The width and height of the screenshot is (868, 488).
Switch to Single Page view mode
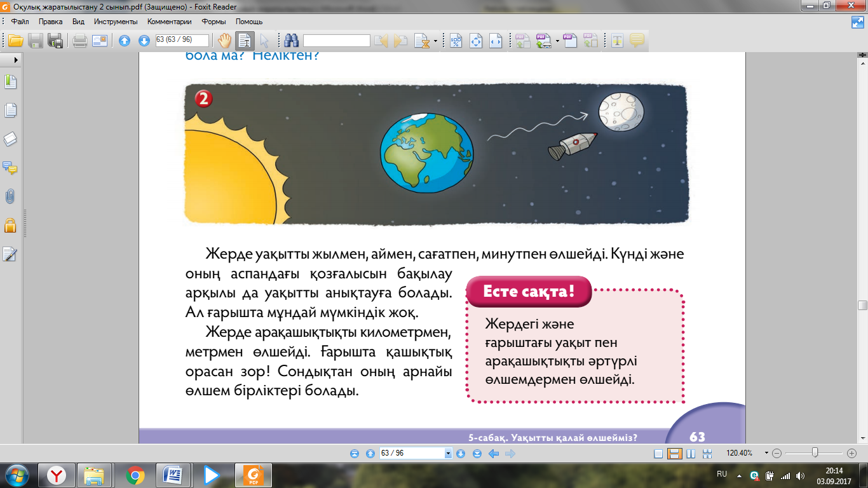click(x=658, y=454)
